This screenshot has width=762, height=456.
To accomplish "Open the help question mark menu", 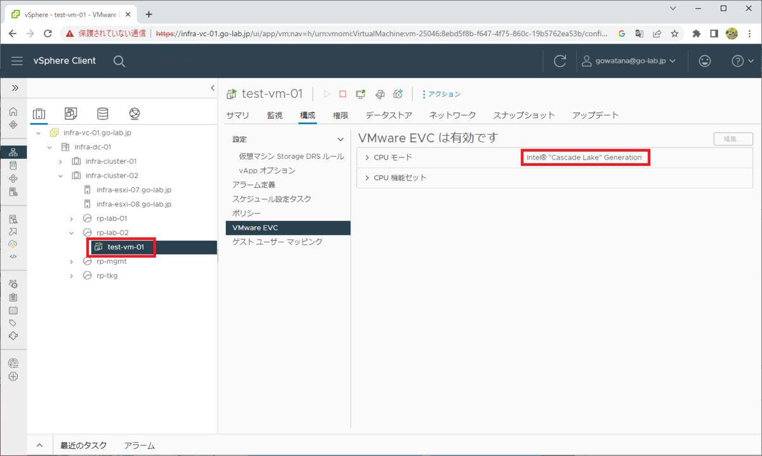I will click(743, 61).
